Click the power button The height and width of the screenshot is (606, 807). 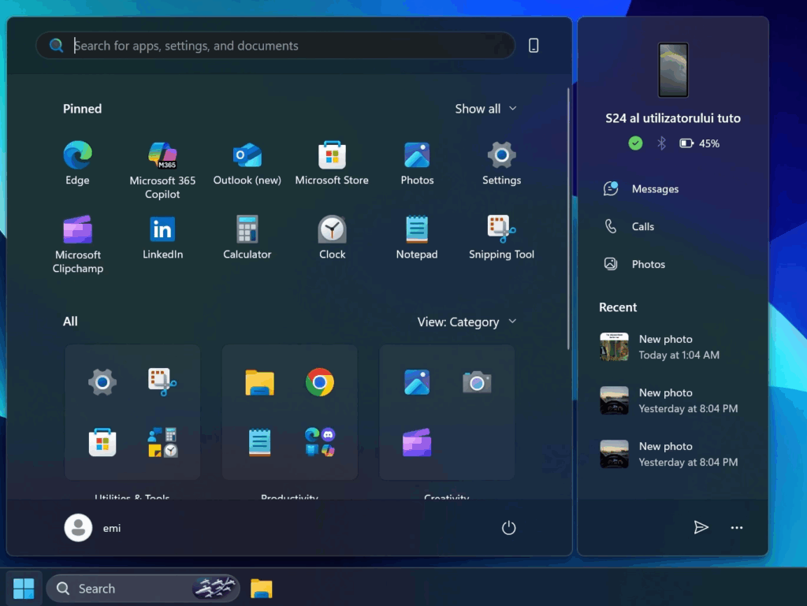(509, 528)
